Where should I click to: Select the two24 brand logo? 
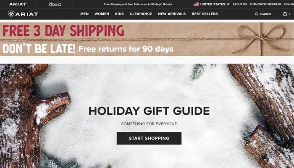[x=55, y=4]
